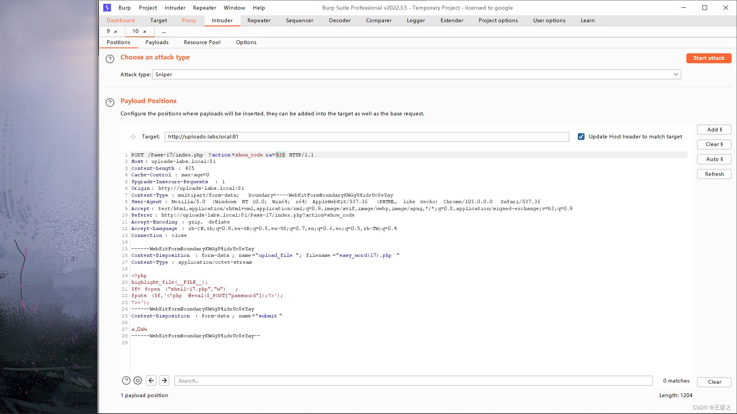Add a new Intruder tab with ellipsis
737x414 pixels.
[x=164, y=31]
